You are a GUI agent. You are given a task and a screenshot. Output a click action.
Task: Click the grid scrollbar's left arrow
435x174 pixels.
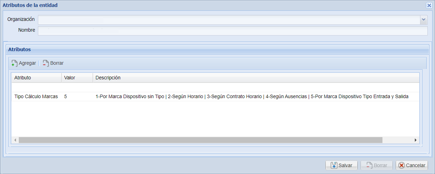[15, 140]
